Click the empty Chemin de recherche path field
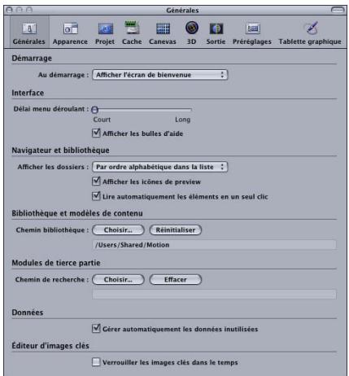Image resolution: width=349 pixels, height=376 pixels. (214, 294)
